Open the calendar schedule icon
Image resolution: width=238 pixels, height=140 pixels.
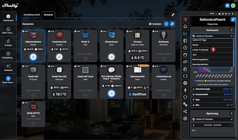(185, 55)
